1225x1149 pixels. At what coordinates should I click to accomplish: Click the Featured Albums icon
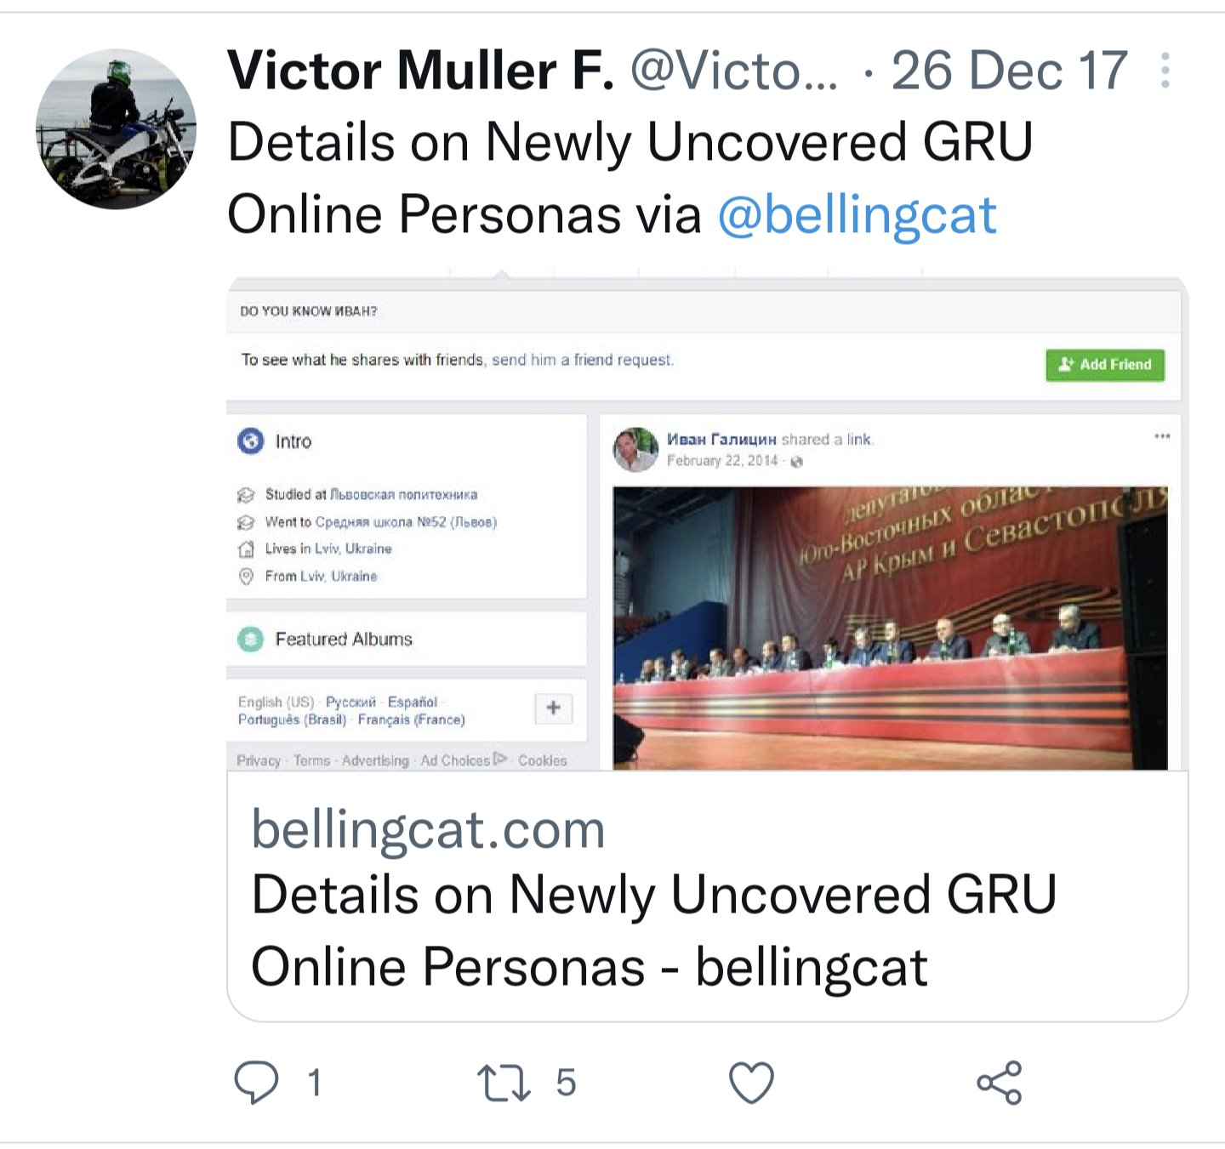pyautogui.click(x=251, y=639)
